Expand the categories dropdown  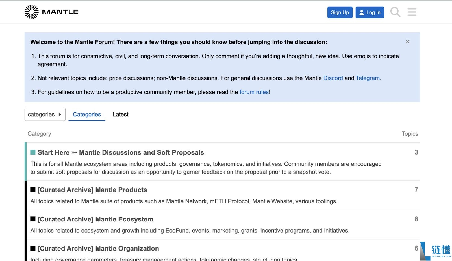(45, 114)
